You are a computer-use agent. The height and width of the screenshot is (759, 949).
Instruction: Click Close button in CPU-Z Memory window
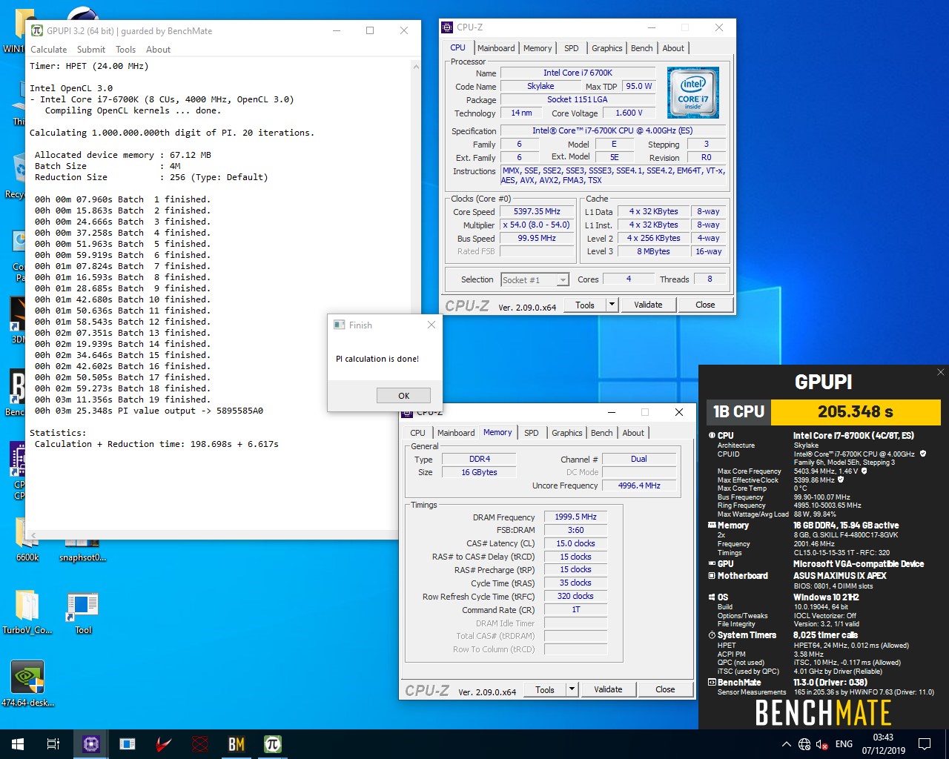click(665, 689)
